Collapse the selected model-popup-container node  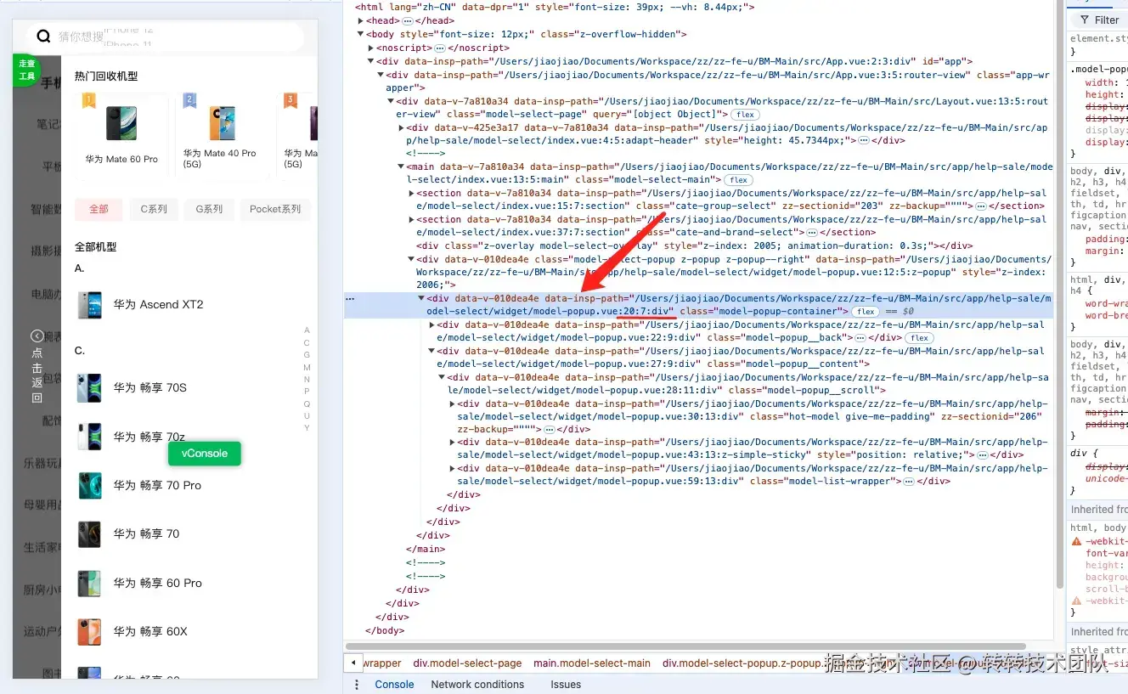point(422,298)
